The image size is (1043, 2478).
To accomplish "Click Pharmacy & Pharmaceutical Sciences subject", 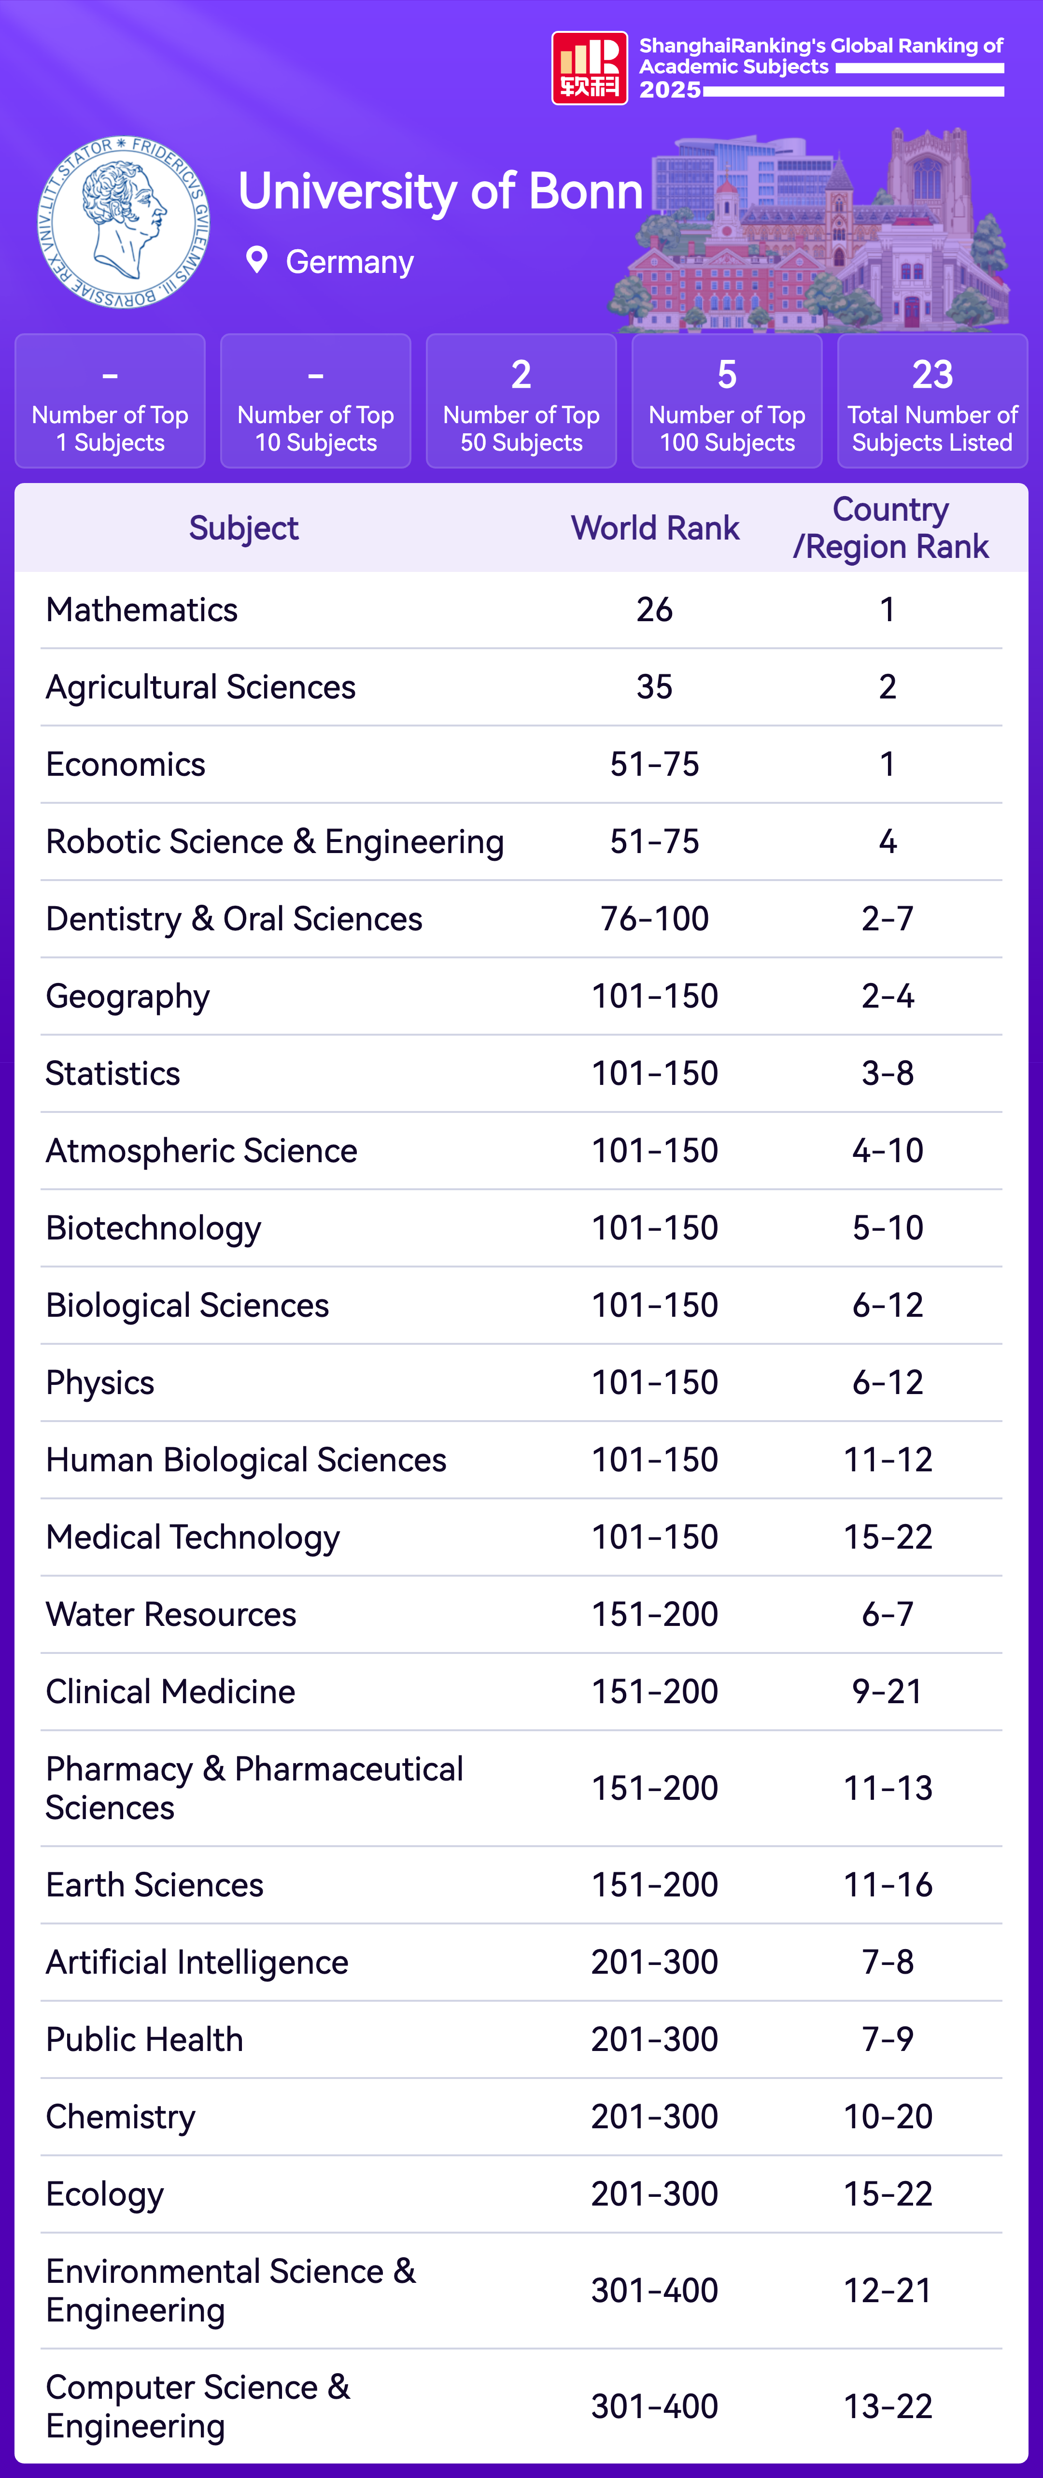I will tap(254, 1787).
